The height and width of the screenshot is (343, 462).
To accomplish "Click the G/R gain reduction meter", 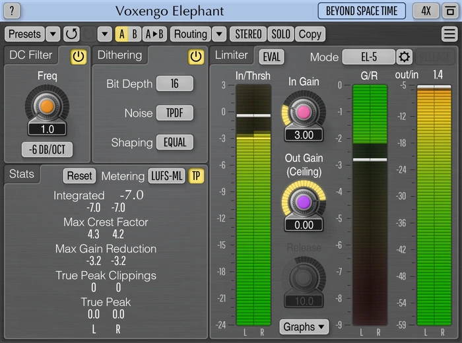I will (x=370, y=205).
